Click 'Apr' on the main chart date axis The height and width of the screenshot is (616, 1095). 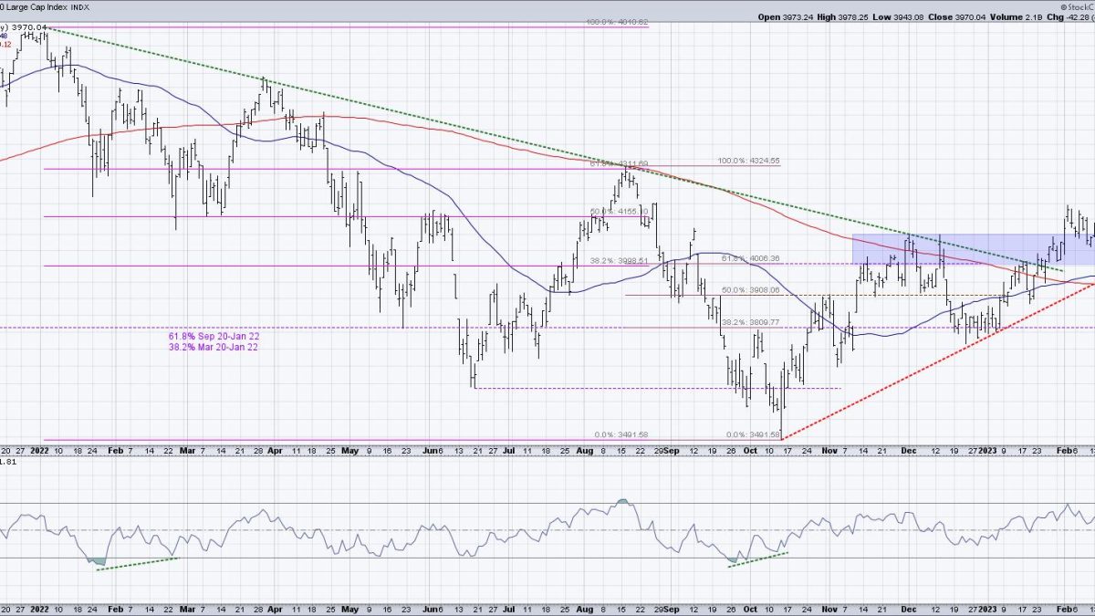click(274, 450)
